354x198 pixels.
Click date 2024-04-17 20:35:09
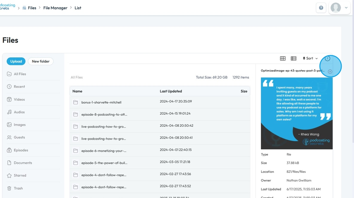tap(176, 101)
